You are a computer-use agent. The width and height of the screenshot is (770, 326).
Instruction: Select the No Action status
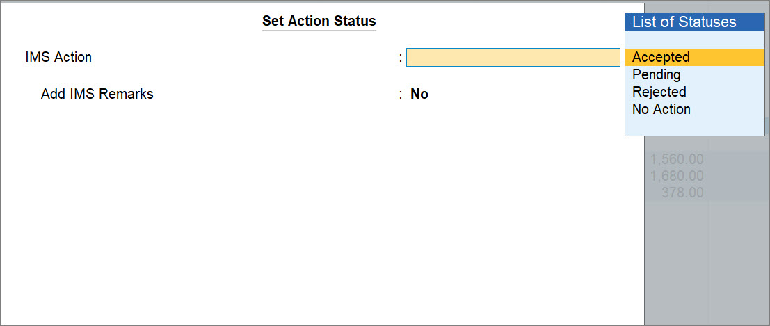pyautogui.click(x=661, y=109)
